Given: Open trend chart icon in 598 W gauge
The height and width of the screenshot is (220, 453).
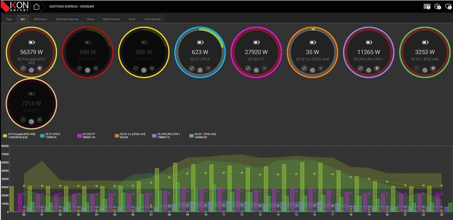Looking at the screenshot, I should coord(79,68).
